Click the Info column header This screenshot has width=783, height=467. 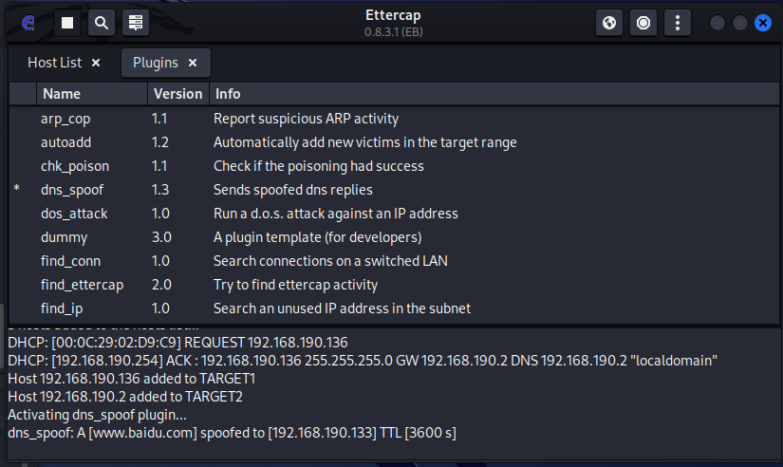pos(228,94)
